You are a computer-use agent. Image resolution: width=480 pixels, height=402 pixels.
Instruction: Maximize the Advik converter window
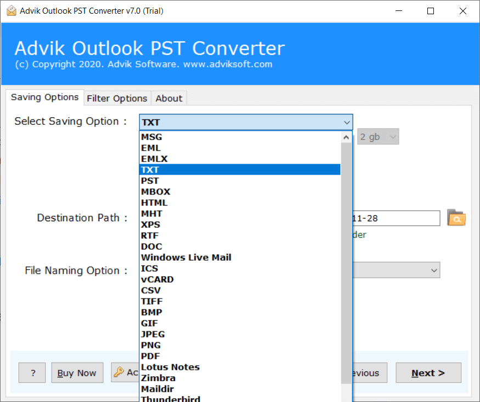click(431, 11)
